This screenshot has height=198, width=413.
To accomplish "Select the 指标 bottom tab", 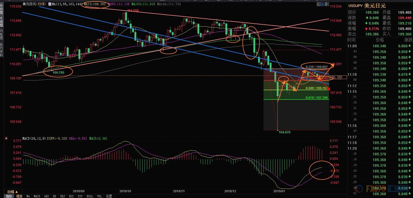I will click(x=9, y=196).
